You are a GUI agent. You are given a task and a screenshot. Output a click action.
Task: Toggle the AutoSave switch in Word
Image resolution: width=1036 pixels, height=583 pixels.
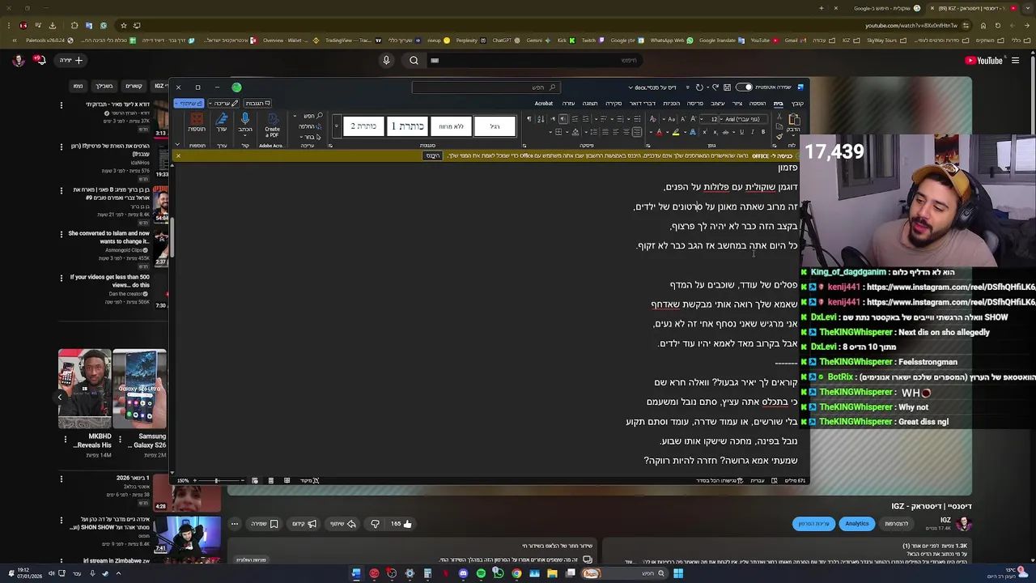(x=744, y=87)
